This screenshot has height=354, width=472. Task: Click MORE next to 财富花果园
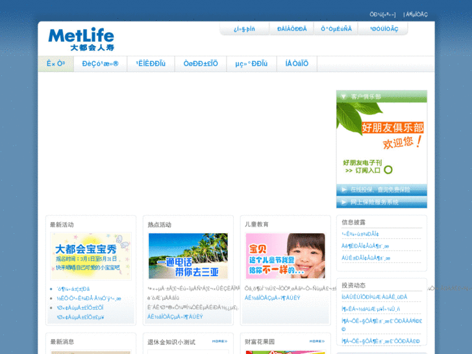tap(317, 342)
